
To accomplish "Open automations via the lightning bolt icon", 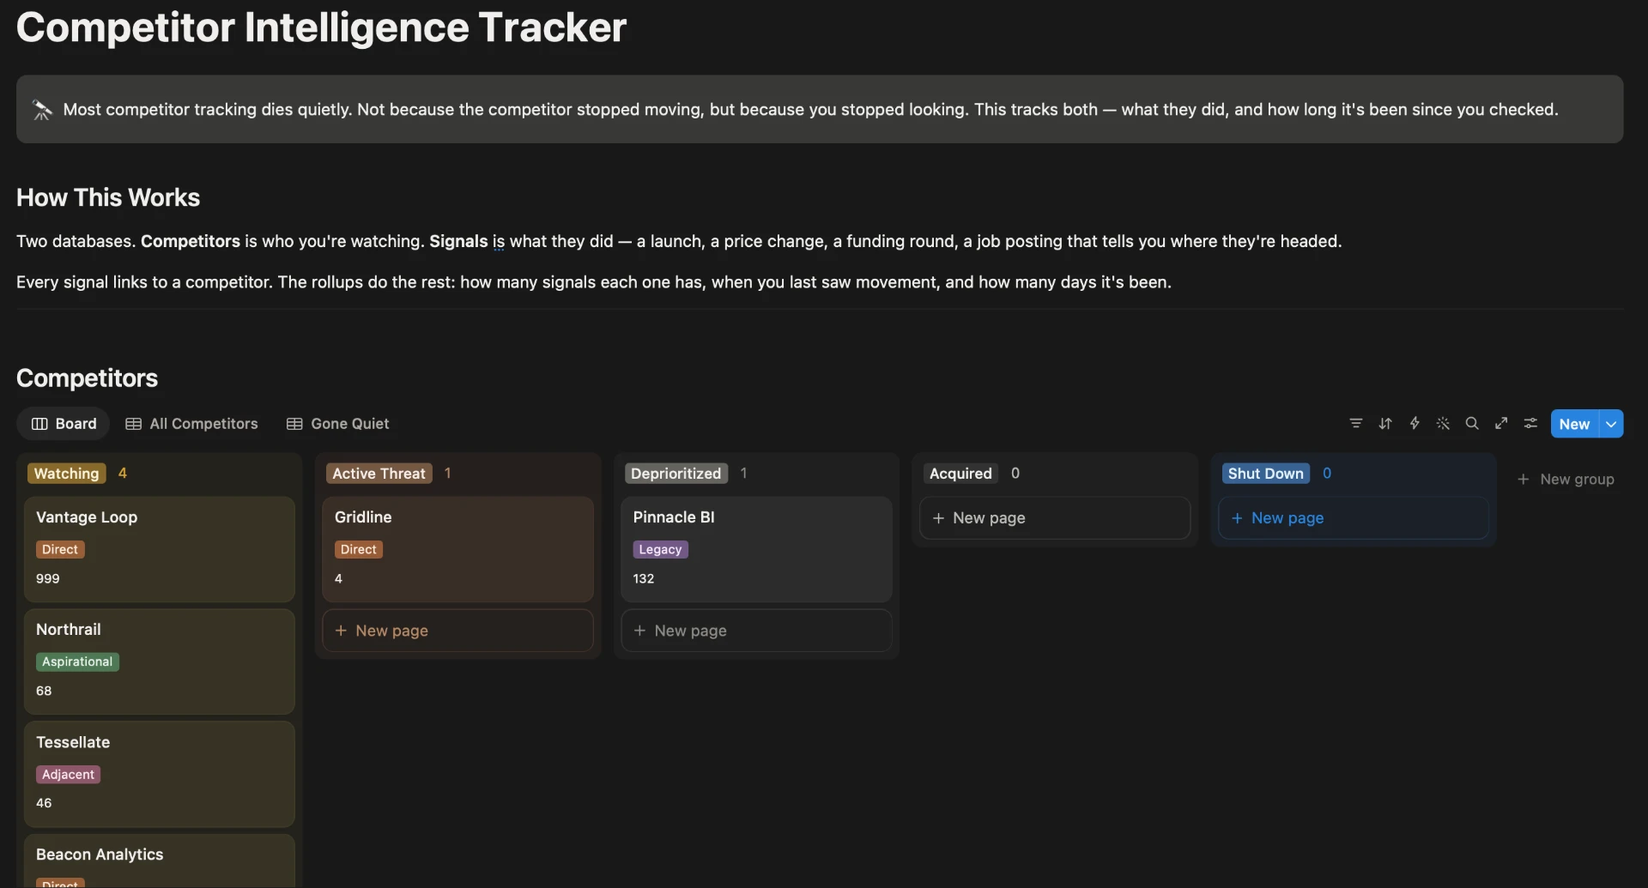I will [1415, 424].
